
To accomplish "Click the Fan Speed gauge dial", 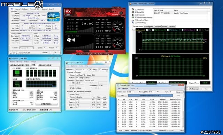I will point(117,26).
